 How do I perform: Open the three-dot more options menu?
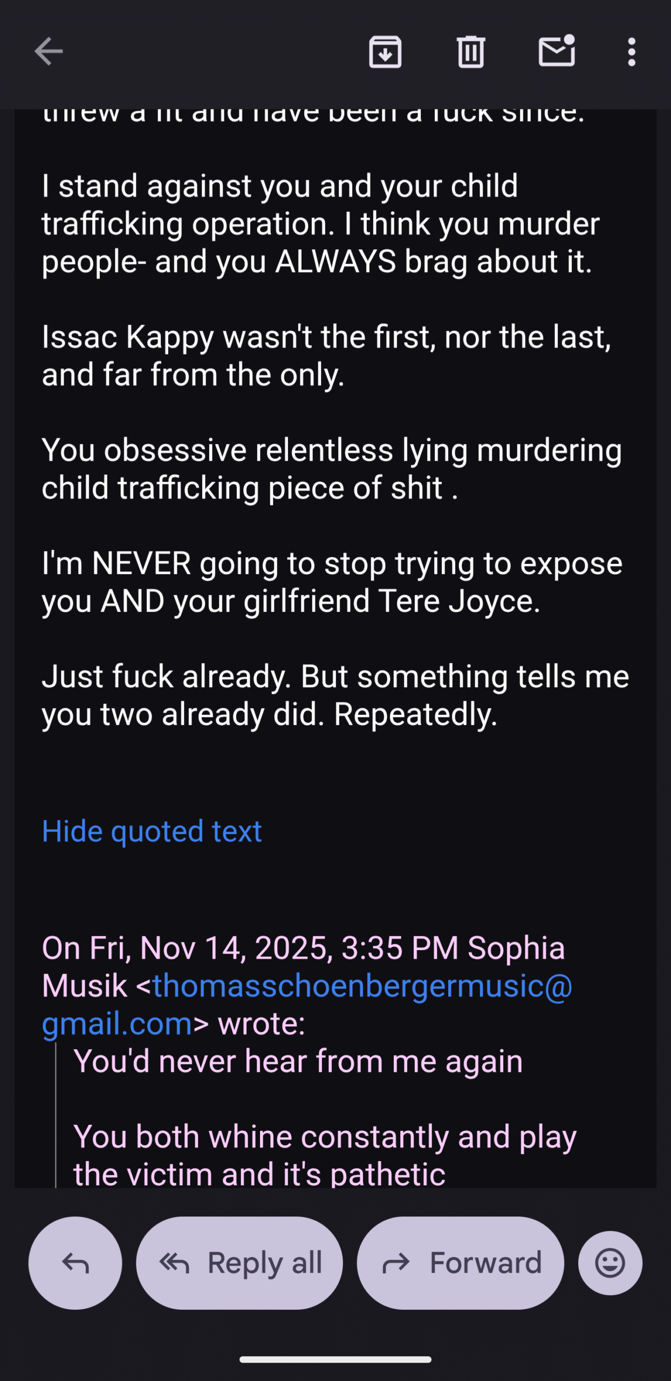point(632,52)
